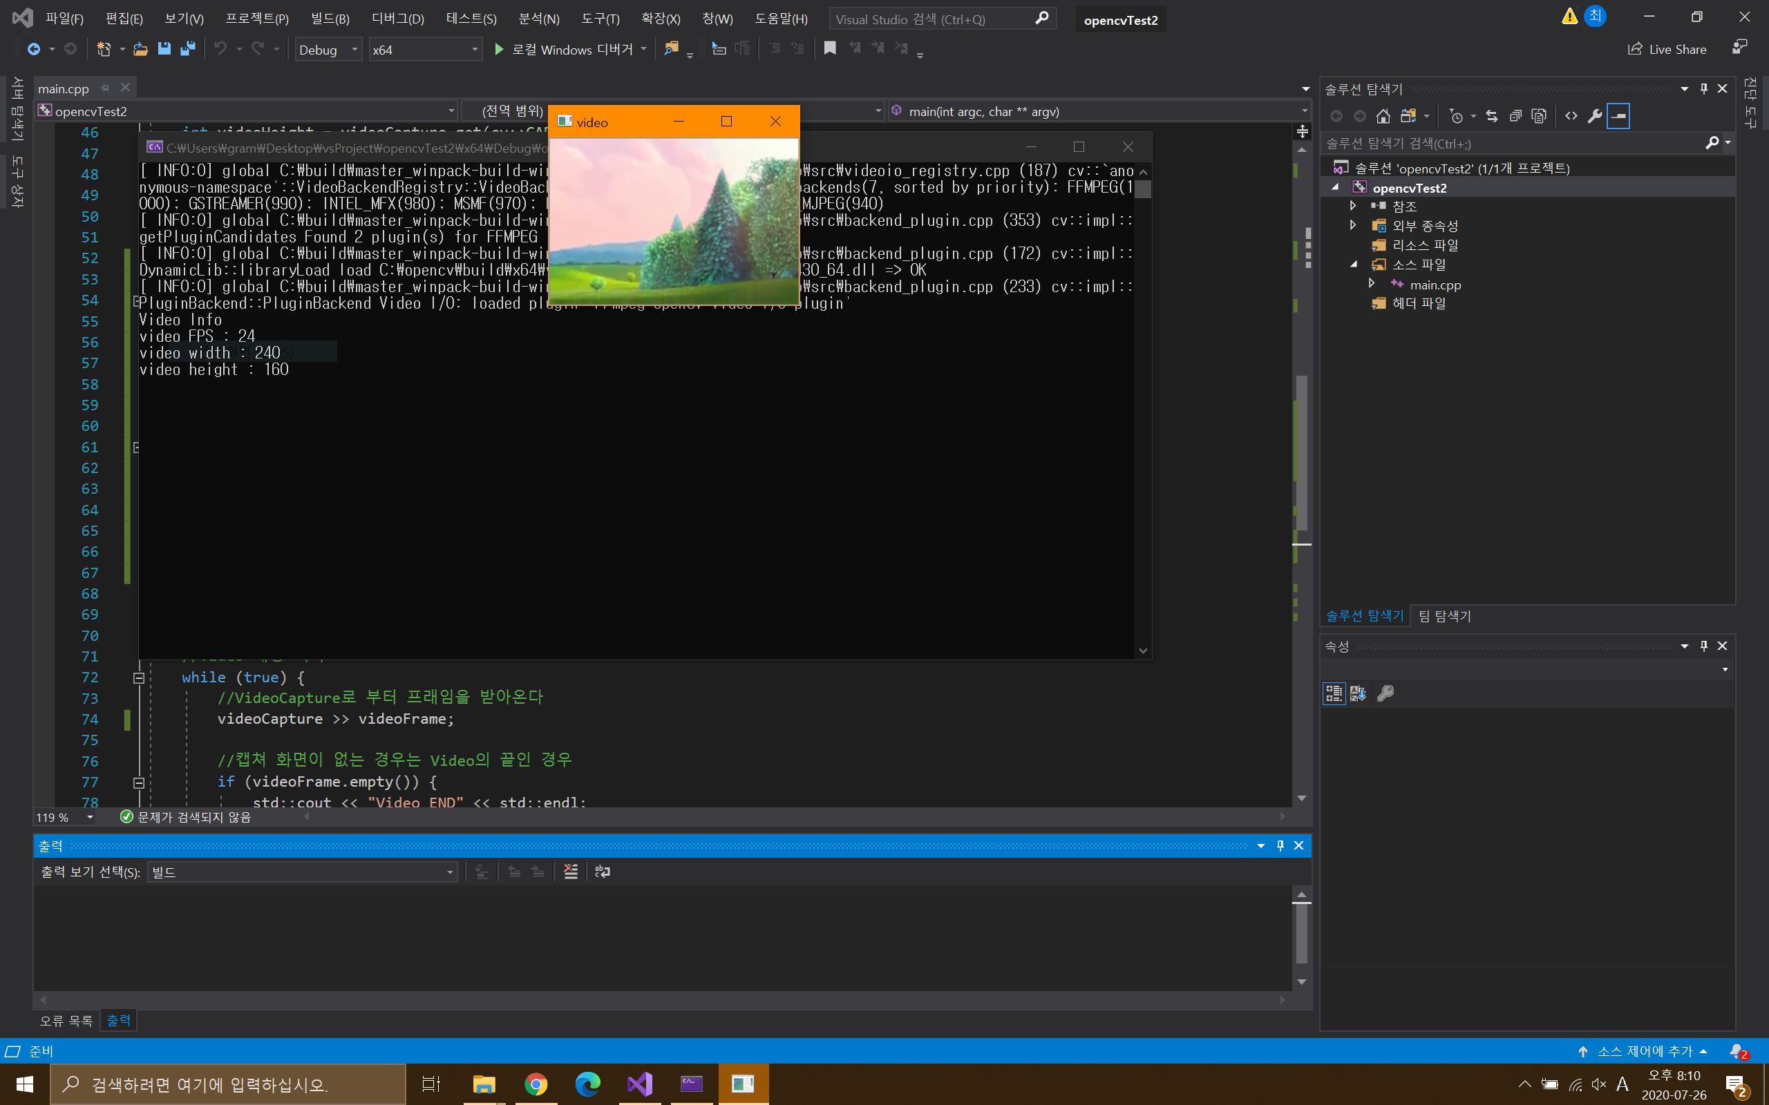The image size is (1769, 1105).
Task: Click the Save All toolbar icon
Action: 188,49
